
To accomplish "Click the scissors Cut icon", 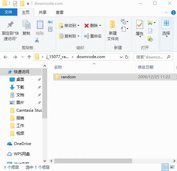I will click(x=37, y=40).
